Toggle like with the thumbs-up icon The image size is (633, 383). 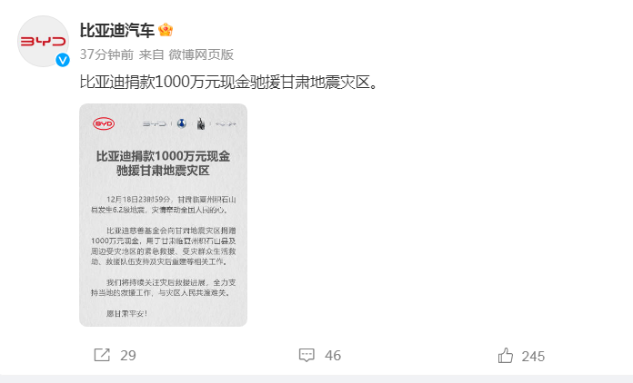pos(505,356)
